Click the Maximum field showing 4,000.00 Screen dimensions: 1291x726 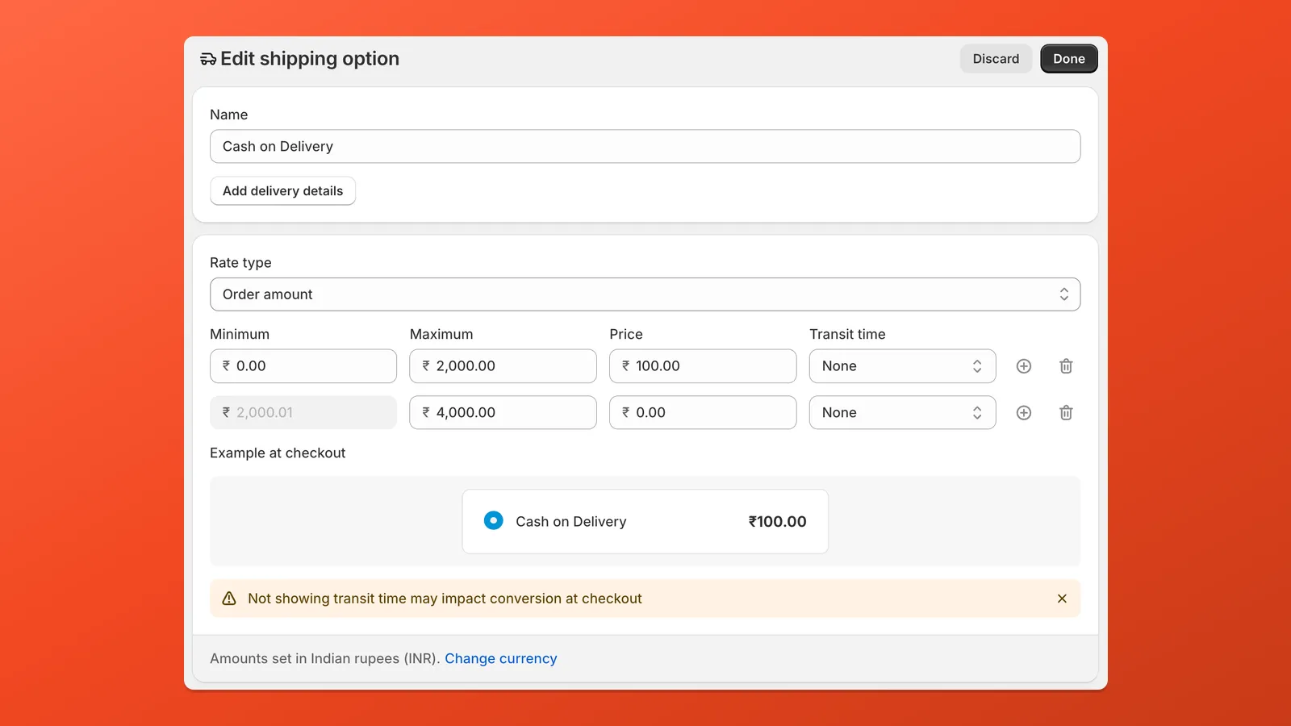[503, 412]
